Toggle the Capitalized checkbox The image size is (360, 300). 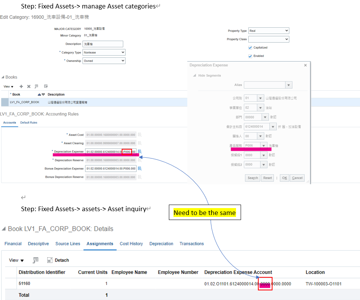click(x=250, y=48)
